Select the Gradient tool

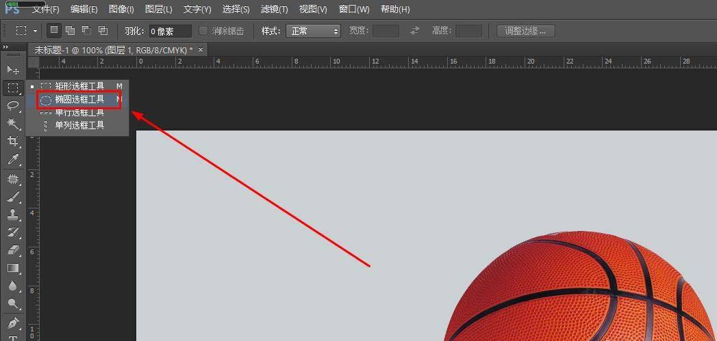coord(13,268)
